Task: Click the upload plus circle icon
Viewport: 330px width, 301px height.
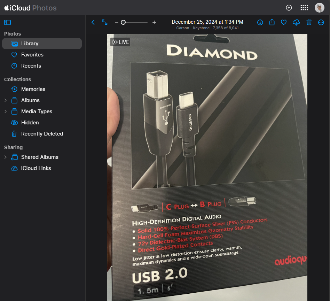Action: [x=289, y=8]
